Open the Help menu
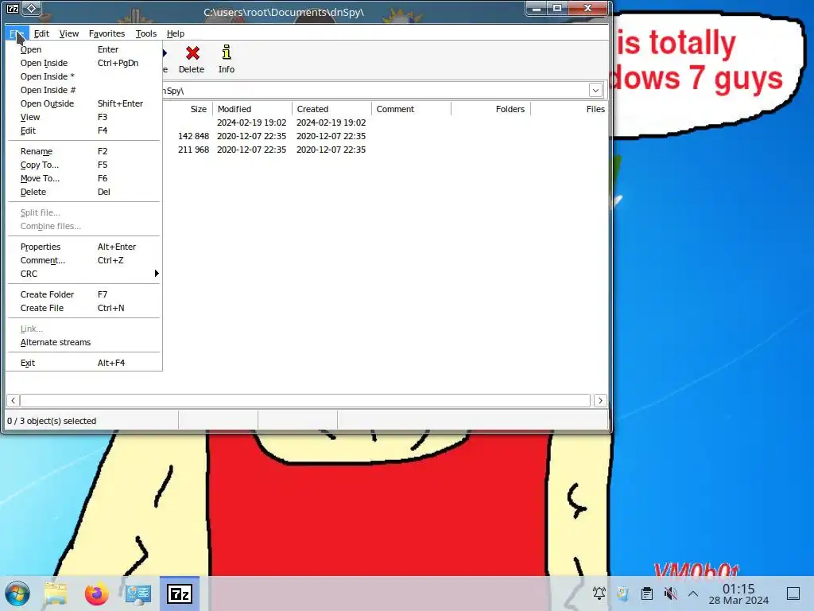Image resolution: width=814 pixels, height=611 pixels. [x=176, y=33]
